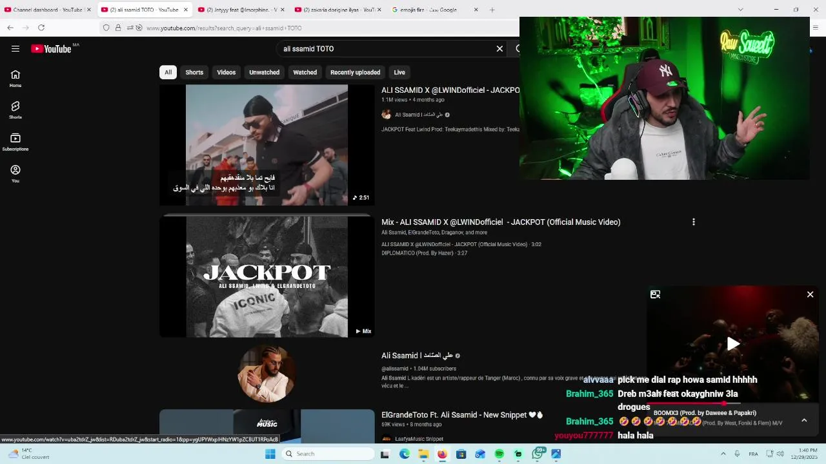
Task: Click the DIPLOMATICO (Prod. By Hazer) track line
Action: 424,253
